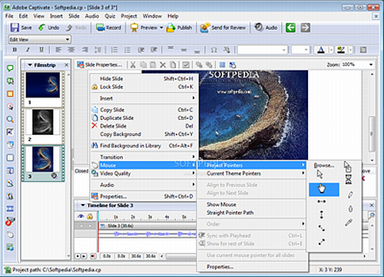Preview the project

pyautogui.click(x=144, y=28)
